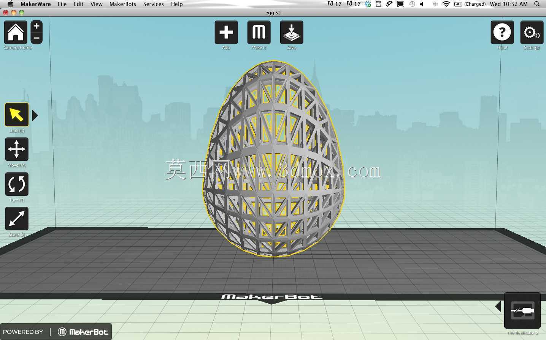
Task: Select the Move tool
Action: pos(17,149)
